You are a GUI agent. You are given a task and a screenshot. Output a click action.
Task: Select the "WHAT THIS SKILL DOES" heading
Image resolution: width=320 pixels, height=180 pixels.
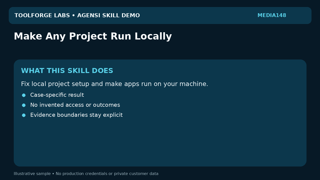point(67,71)
